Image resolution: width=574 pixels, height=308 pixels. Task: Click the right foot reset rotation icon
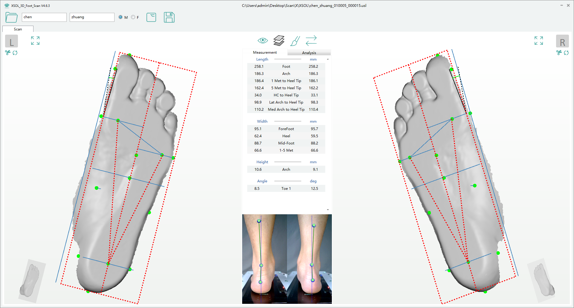pyautogui.click(x=566, y=53)
